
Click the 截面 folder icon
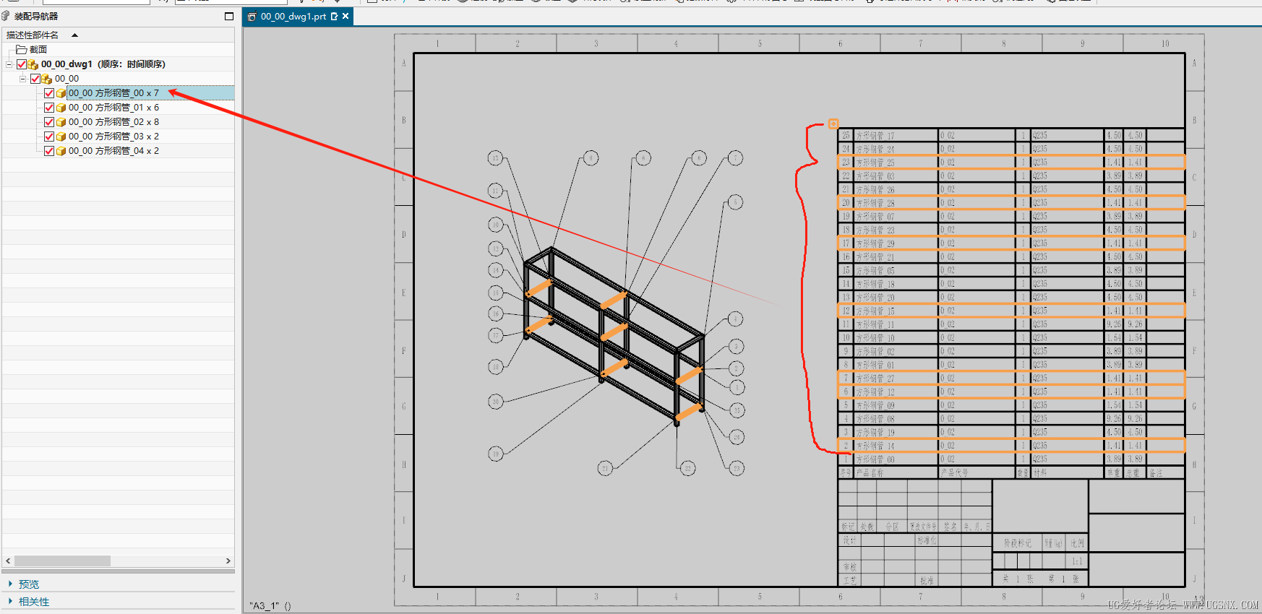coord(22,49)
